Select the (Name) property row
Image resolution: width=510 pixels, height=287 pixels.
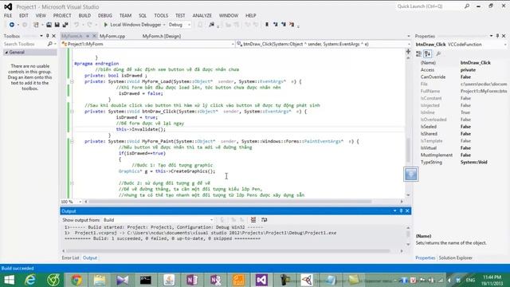462,63
